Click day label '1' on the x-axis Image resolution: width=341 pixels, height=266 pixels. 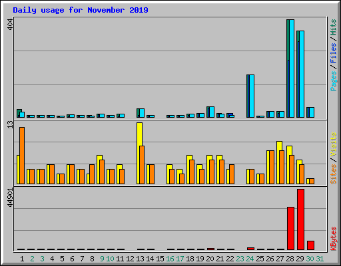22,259
